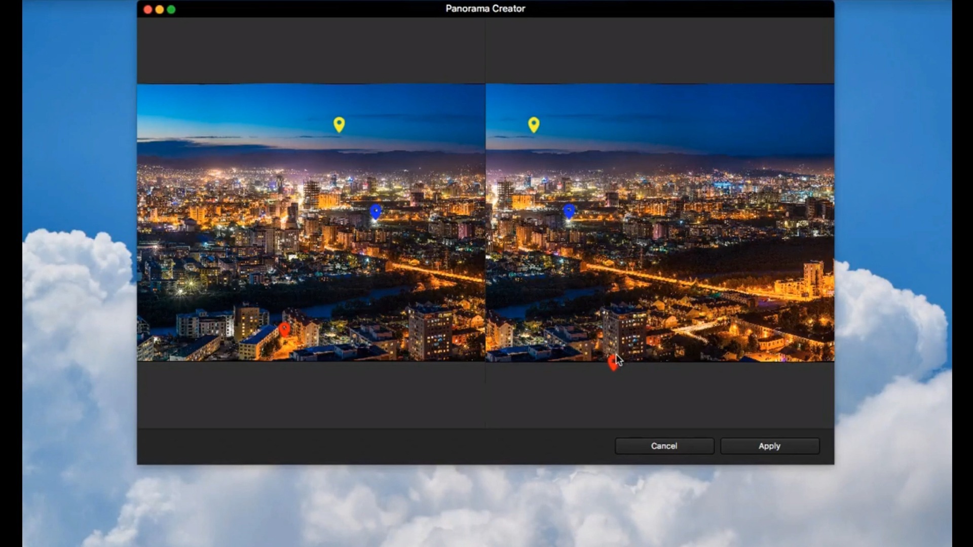This screenshot has width=973, height=547.
Task: Close the Panorama Creator window
Action: [147, 9]
